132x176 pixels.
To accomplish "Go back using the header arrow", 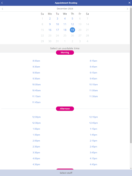I will [x=2, y=3].
